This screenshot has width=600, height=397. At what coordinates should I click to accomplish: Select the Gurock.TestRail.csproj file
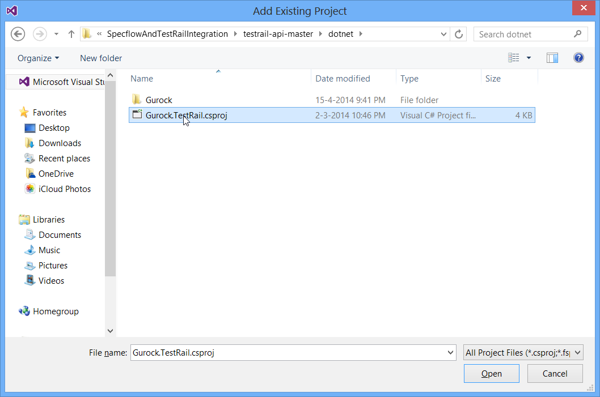(186, 116)
